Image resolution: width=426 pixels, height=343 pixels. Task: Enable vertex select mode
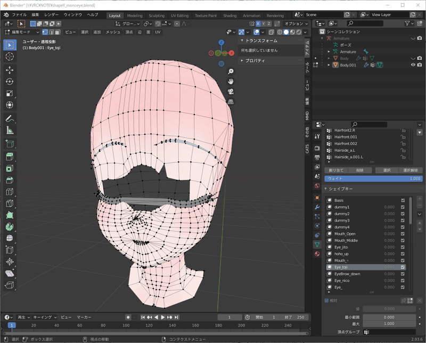coord(45,32)
